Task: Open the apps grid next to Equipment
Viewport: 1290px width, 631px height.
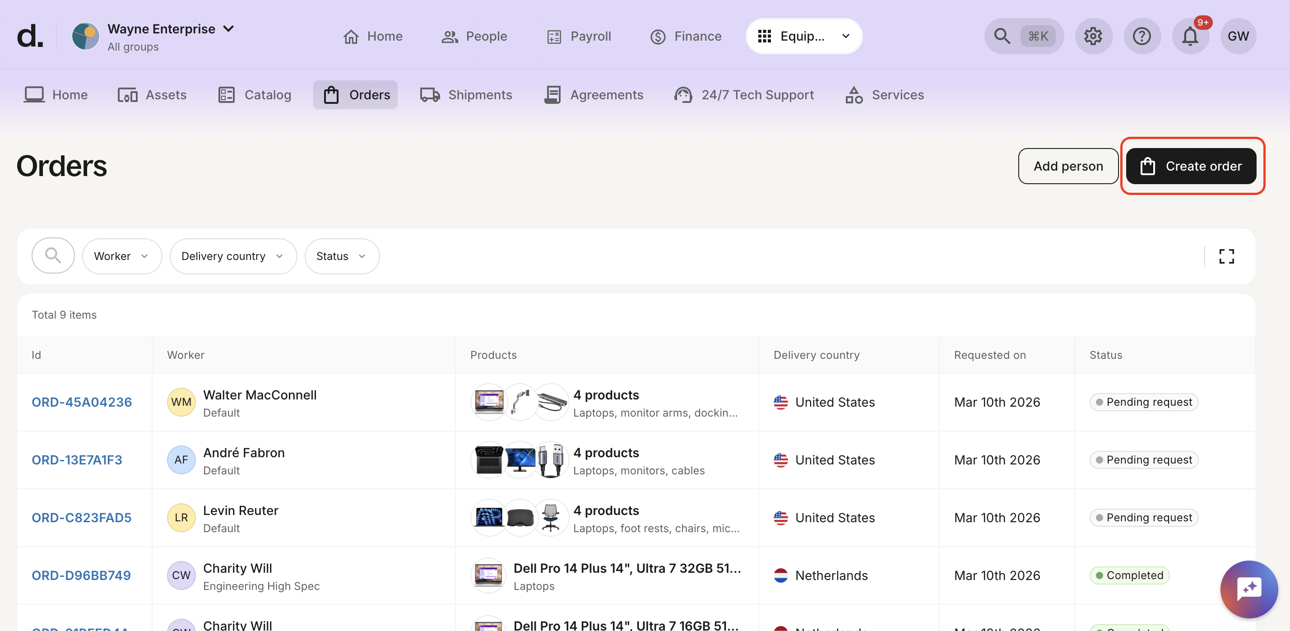Action: point(764,36)
